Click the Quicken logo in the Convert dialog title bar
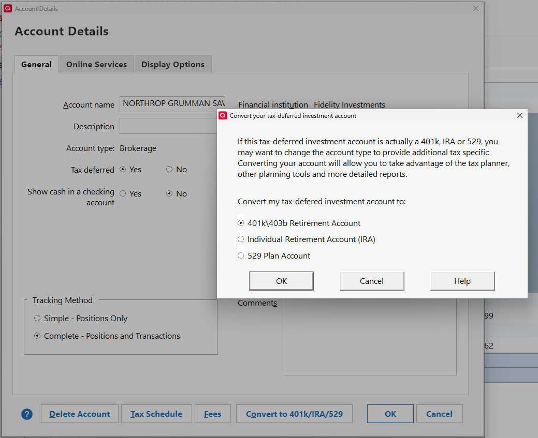 pyautogui.click(x=223, y=115)
